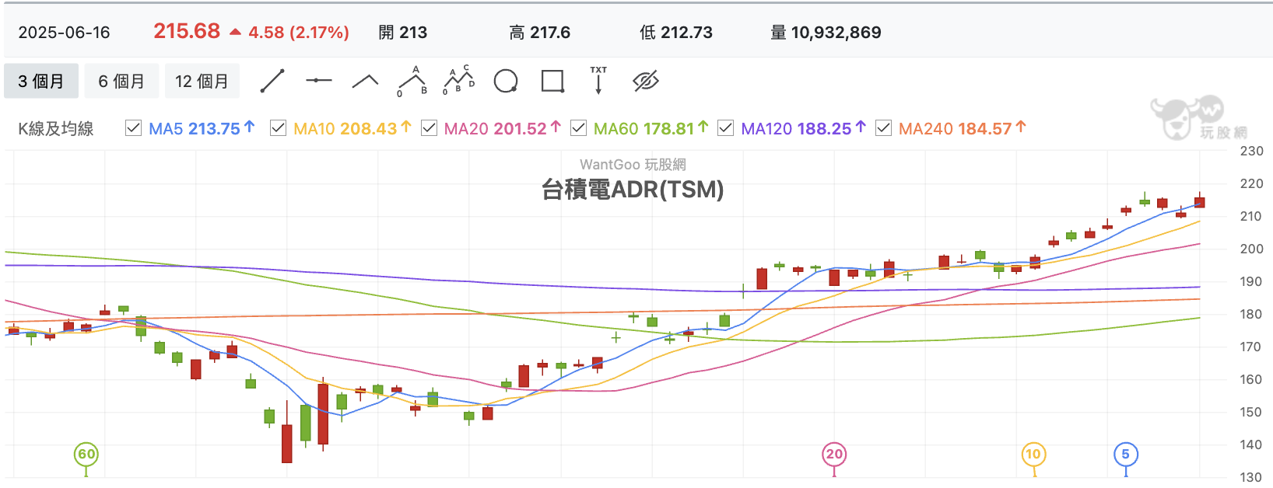Uncheck the MA10 moving average checkbox
This screenshot has height=488, width=1273.
[x=278, y=128]
